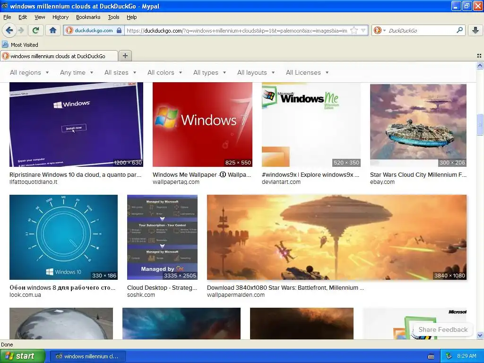Viewport: 484px width, 363px height.
Task: Open the Managed by Microsoft diagram thumbnail
Action: click(x=163, y=237)
